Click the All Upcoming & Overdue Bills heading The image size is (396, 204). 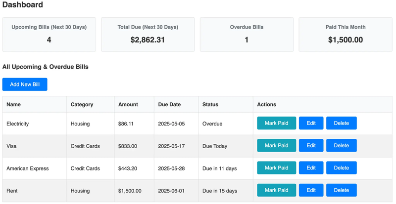(x=46, y=67)
